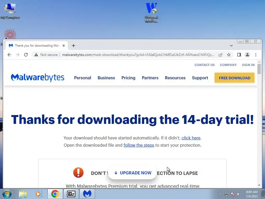The width and height of the screenshot is (265, 199).
Task: Open the Chrome three-dot menu
Action: coord(256,55)
